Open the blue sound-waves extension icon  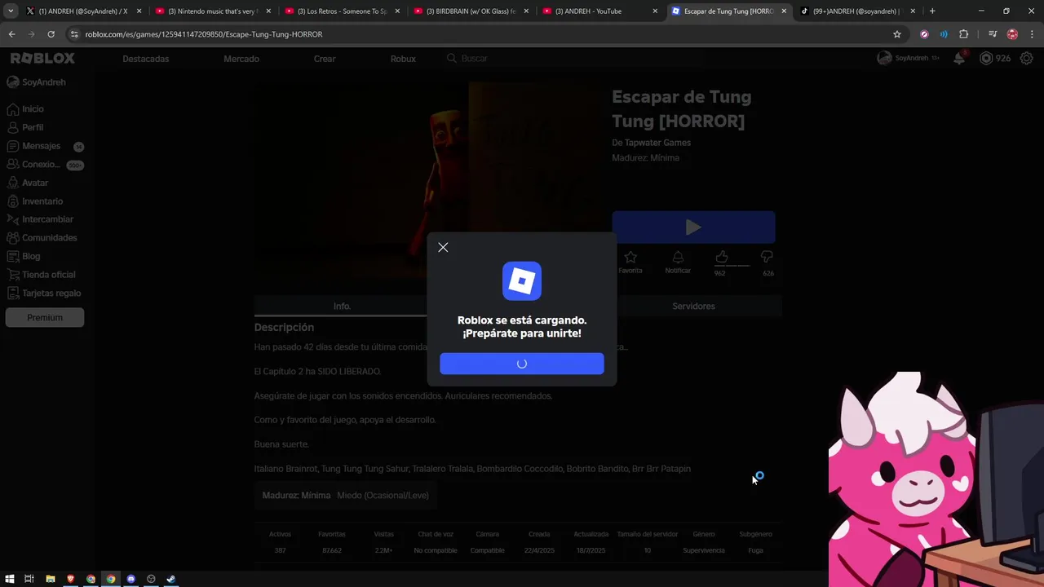coord(944,34)
